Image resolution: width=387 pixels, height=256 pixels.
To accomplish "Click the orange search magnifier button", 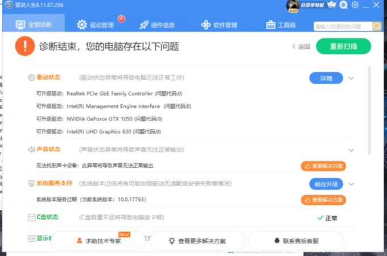I will (377, 26).
